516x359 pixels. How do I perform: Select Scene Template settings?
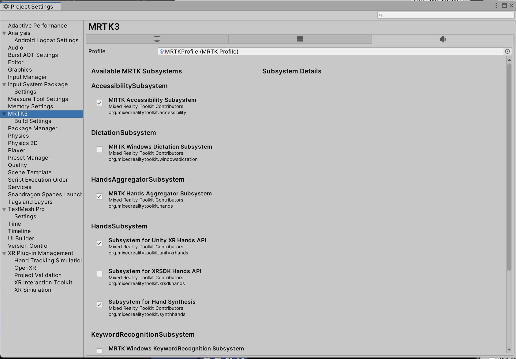(x=42, y=172)
